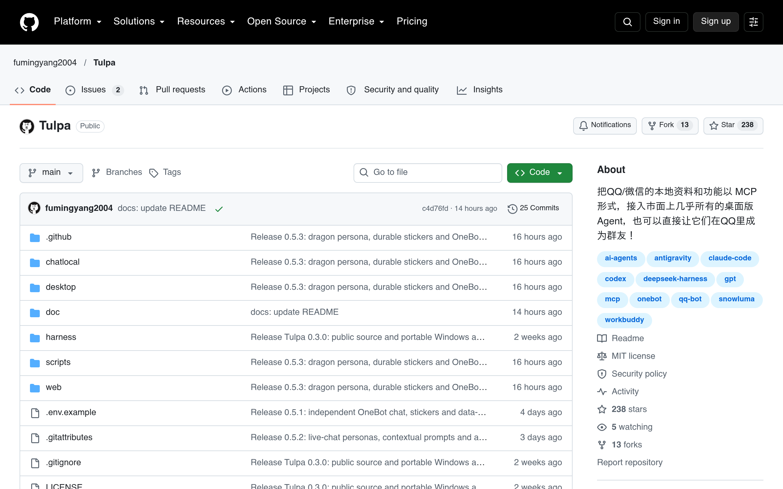The height and width of the screenshot is (489, 783).
Task: Switch to the Insights tab
Action: coord(480,90)
